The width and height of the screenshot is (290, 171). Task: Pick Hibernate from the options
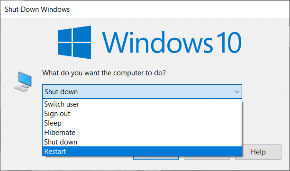[x=142, y=133]
